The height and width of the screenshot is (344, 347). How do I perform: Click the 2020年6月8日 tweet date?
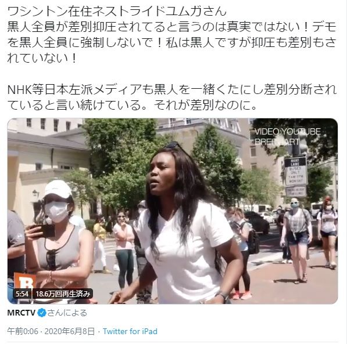coord(70,331)
